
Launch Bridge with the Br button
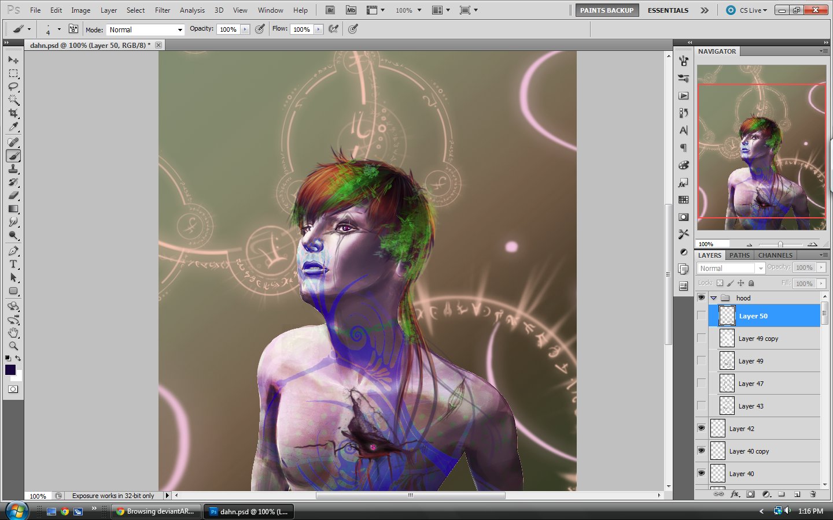[x=330, y=10]
